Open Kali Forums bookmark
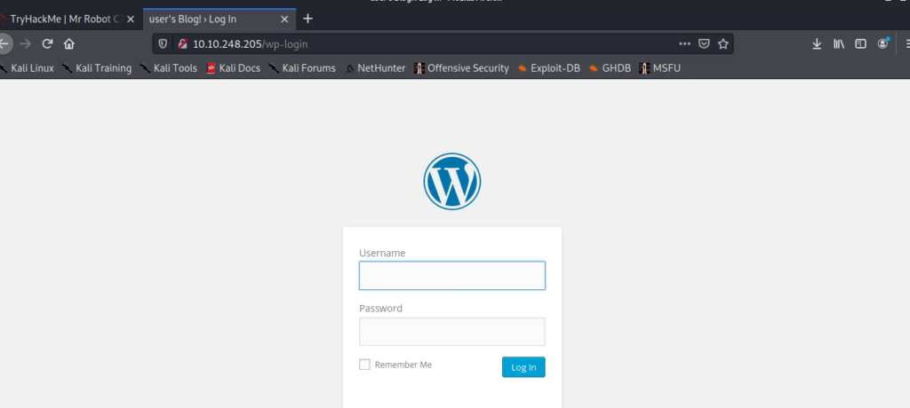 (302, 68)
